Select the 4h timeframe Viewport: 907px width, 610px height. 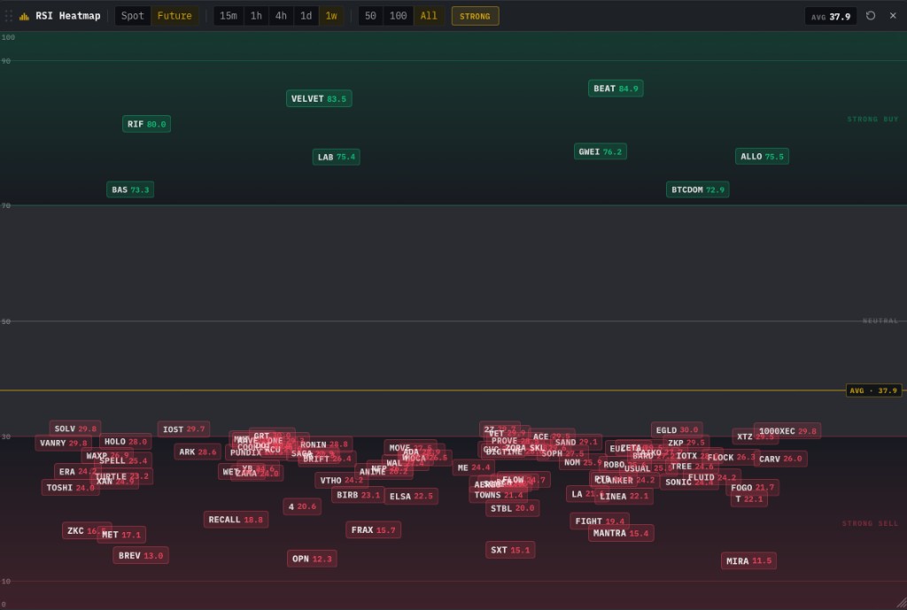[281, 16]
